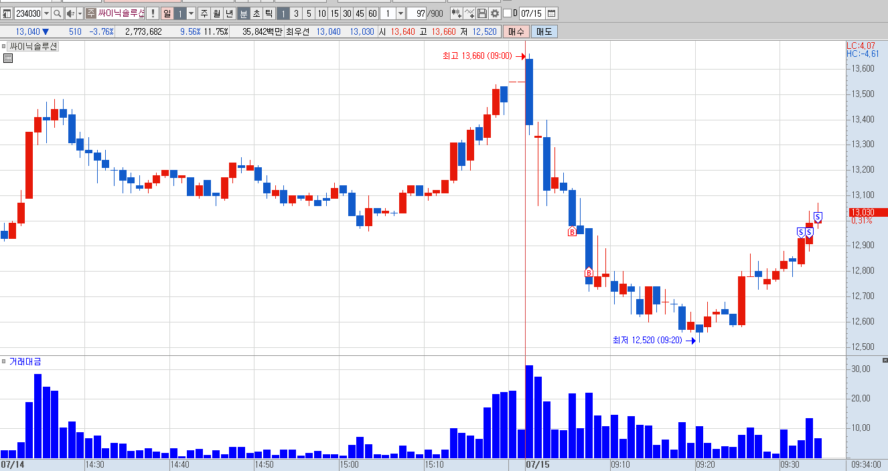
Task: Click the exclamation mark info icon
Action: tap(152, 13)
